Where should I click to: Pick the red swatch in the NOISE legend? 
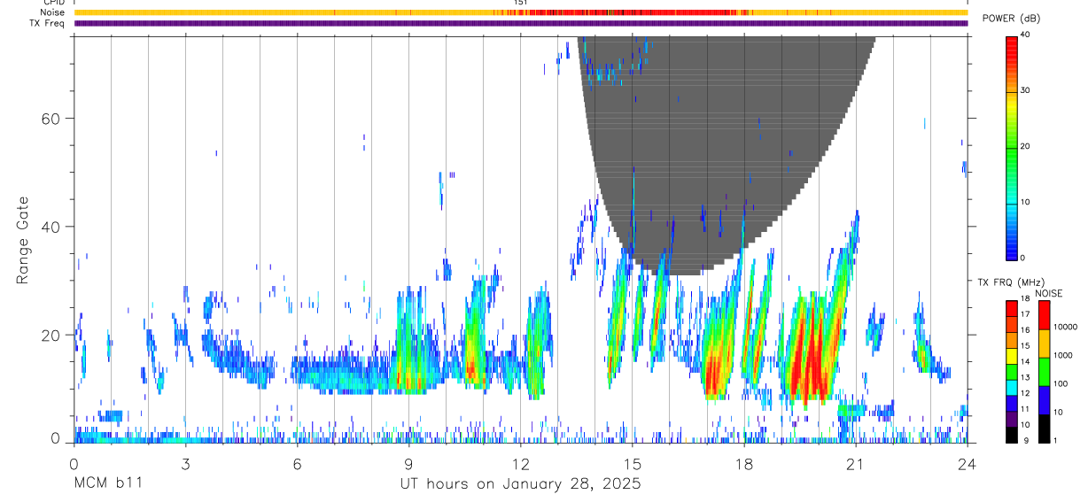click(1045, 315)
